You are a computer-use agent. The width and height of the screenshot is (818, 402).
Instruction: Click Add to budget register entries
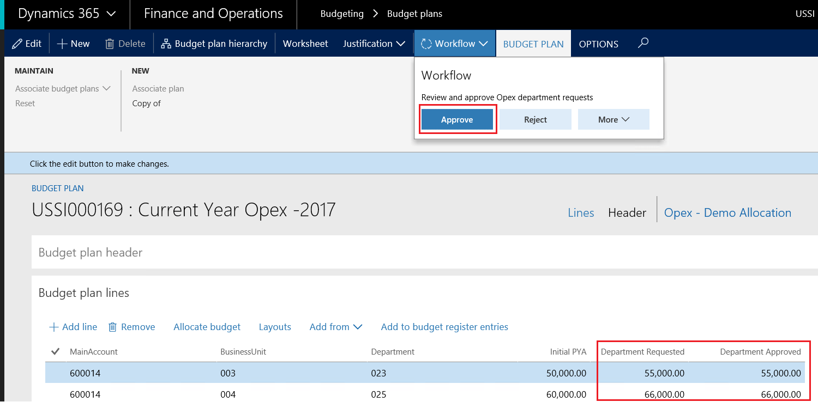pos(444,327)
